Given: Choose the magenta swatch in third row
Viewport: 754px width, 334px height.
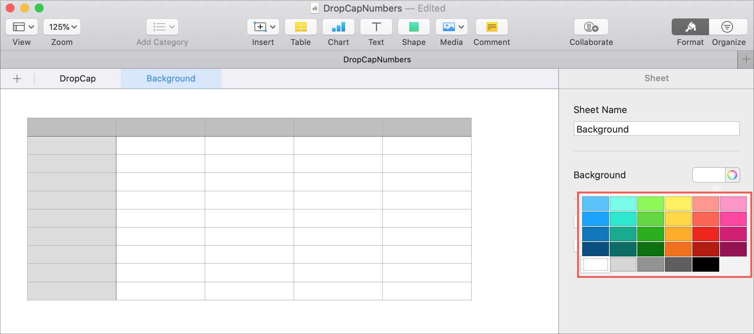Looking at the screenshot, I should (x=733, y=234).
